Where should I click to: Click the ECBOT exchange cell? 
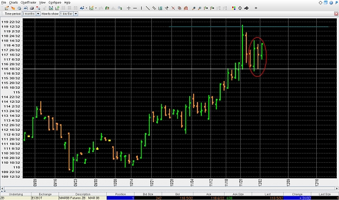[45, 198]
